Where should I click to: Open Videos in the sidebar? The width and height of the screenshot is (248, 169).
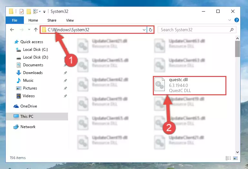[29, 96]
